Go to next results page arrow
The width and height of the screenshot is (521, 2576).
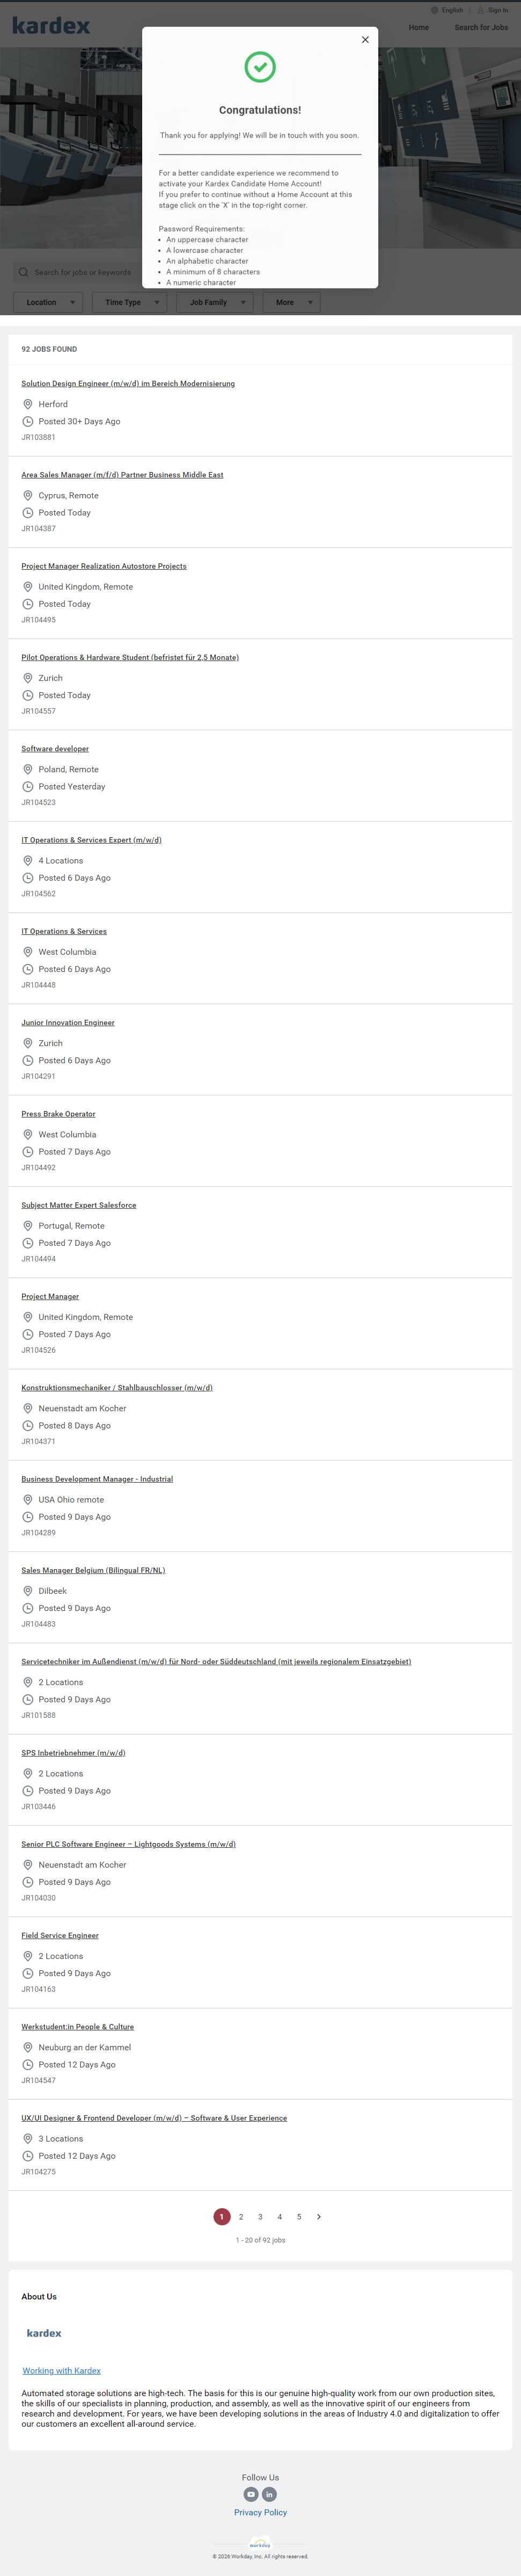[319, 2217]
